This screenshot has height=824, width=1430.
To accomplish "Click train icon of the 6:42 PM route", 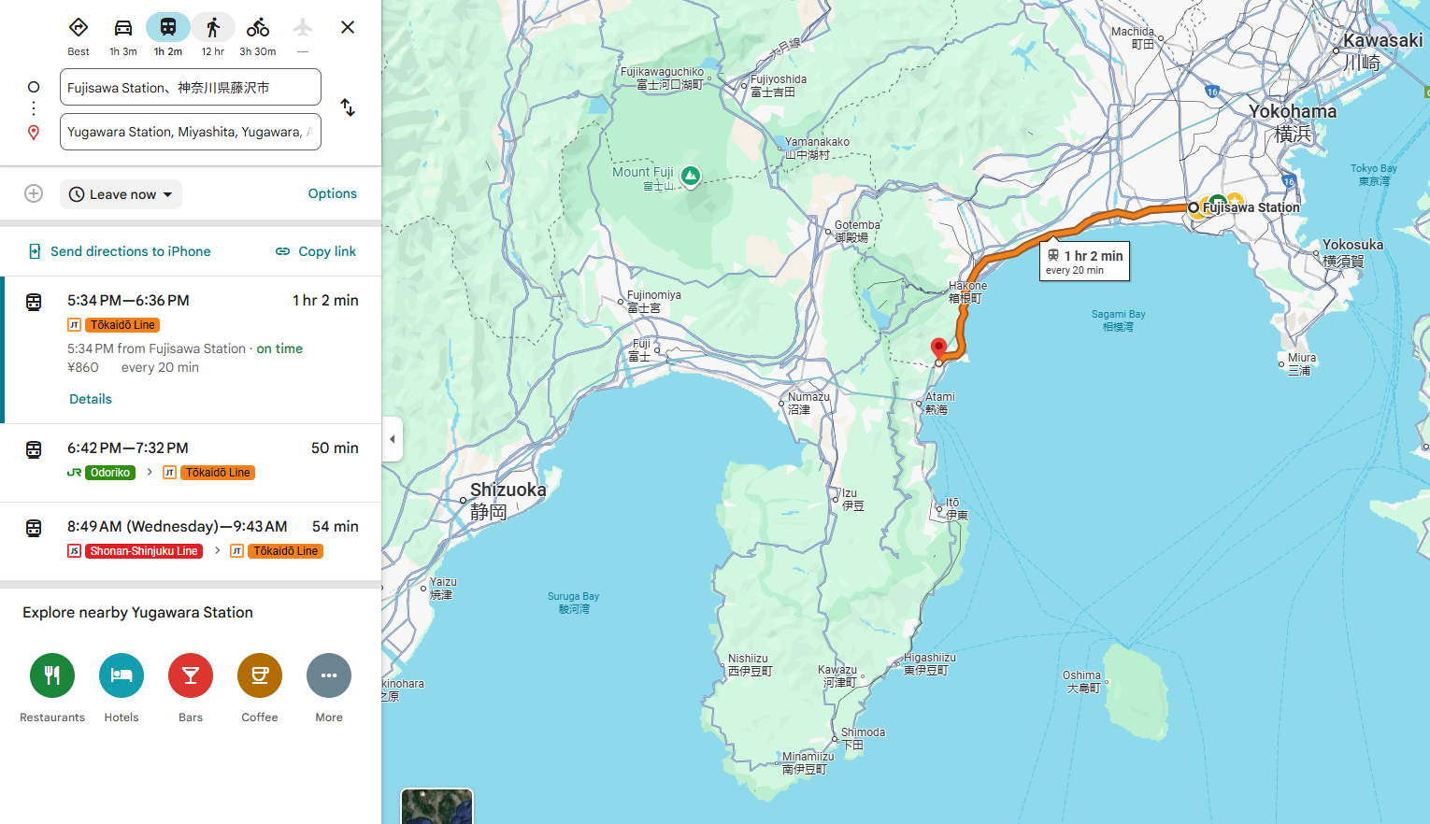I will (x=34, y=449).
